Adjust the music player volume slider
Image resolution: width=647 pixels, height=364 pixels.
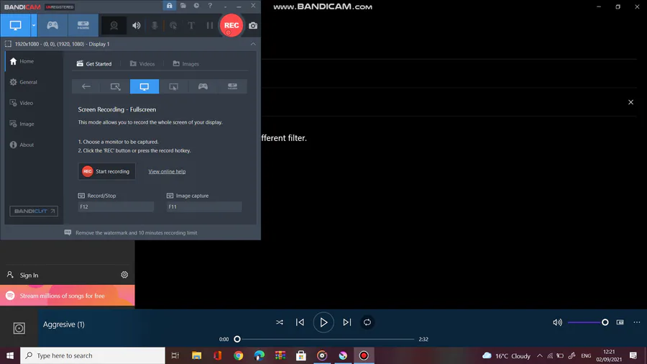[588, 322]
